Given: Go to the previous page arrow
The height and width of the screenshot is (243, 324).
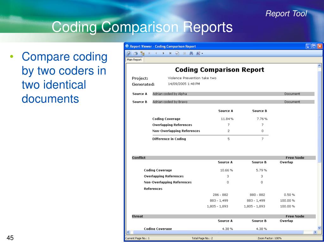Looking at the screenshot, I should click(156, 53).
